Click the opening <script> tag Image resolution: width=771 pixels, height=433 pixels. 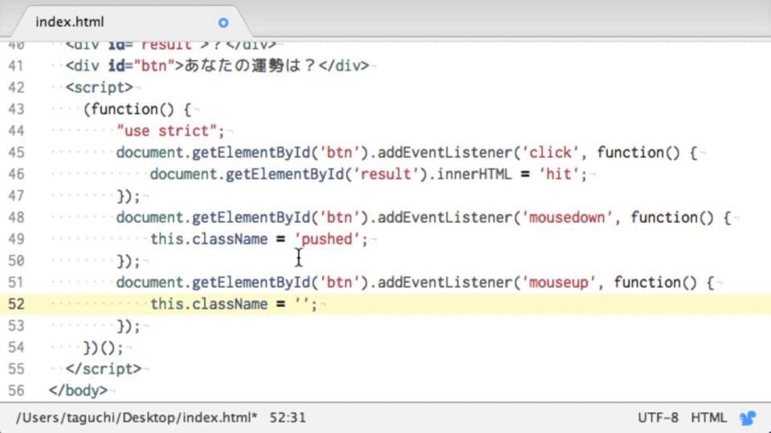(x=100, y=88)
